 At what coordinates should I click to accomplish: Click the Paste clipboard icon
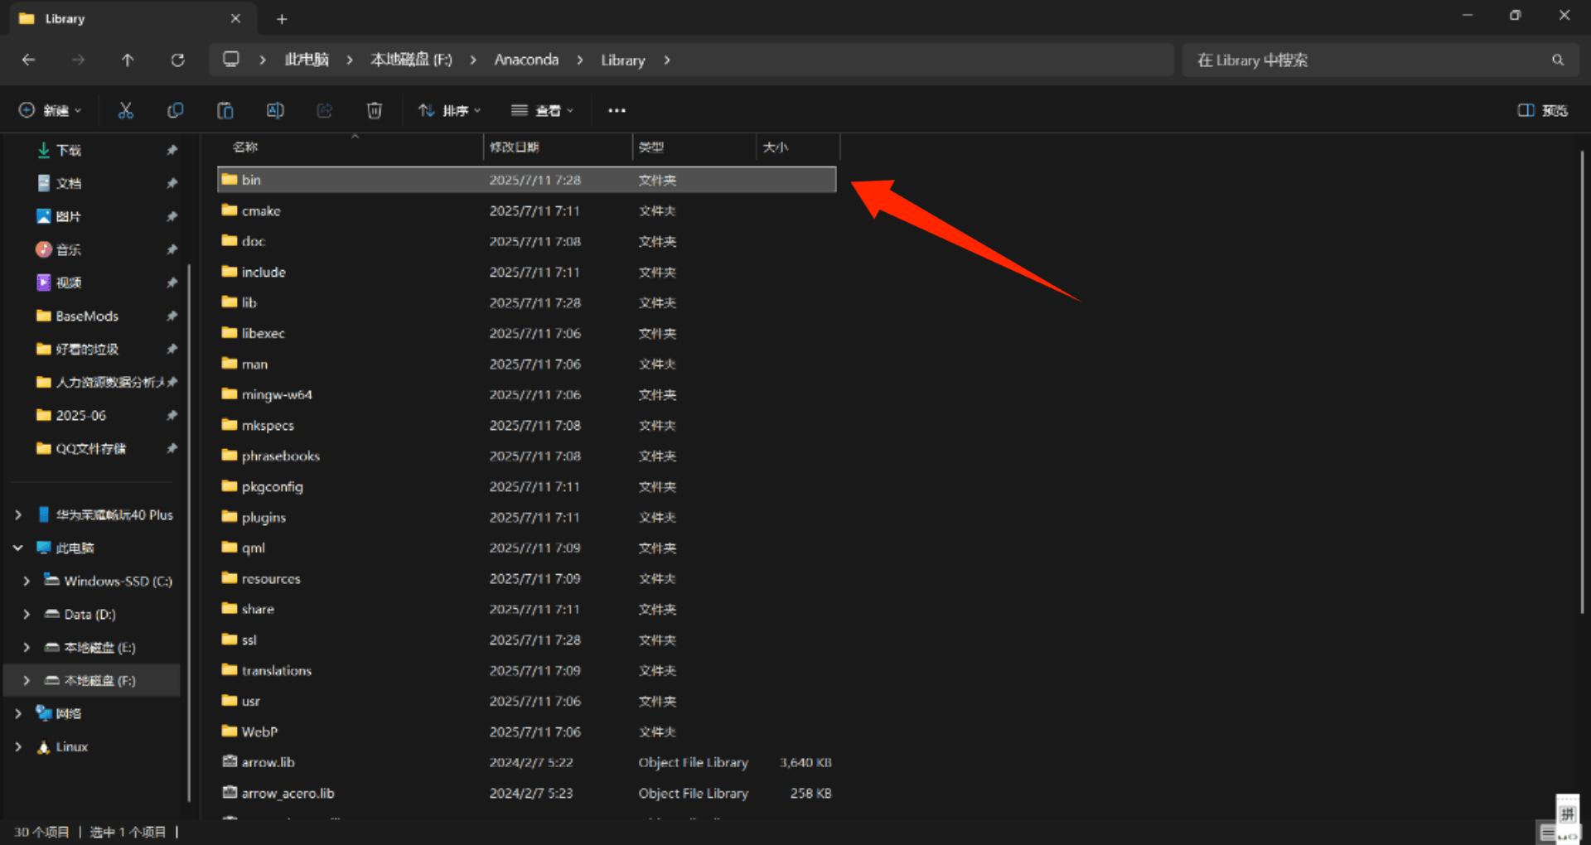pyautogui.click(x=225, y=110)
